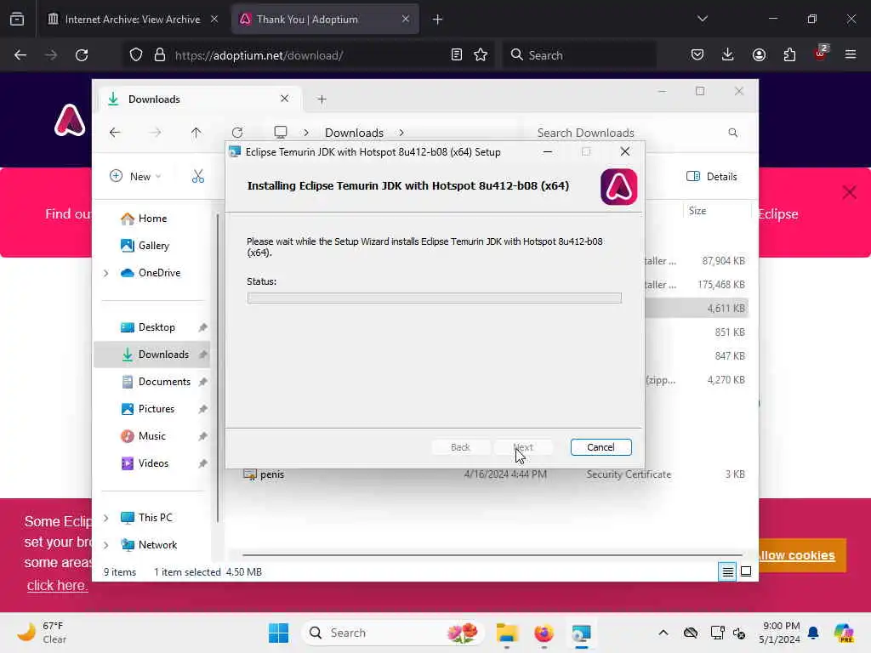Select OneDrive in navigation pane
This screenshot has width=871, height=653.
click(x=159, y=273)
